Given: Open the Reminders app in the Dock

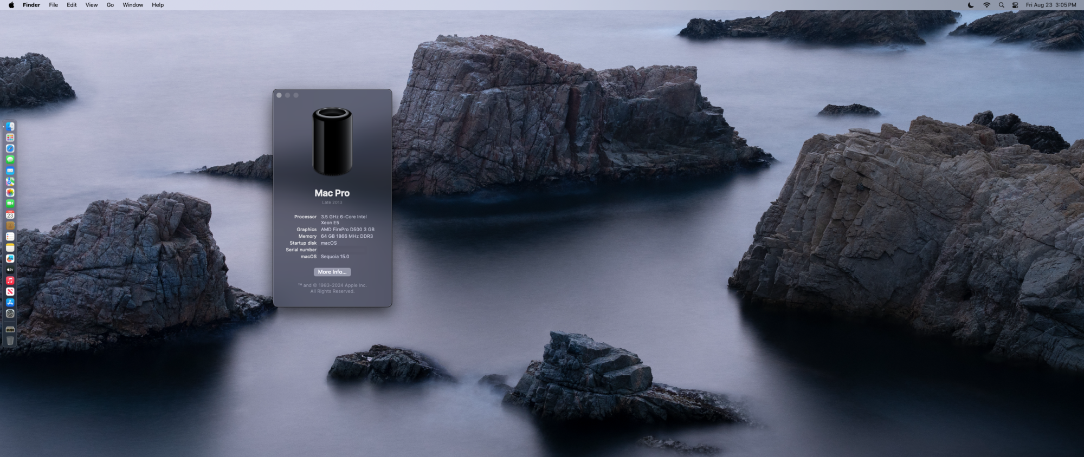Looking at the screenshot, I should pos(10,237).
